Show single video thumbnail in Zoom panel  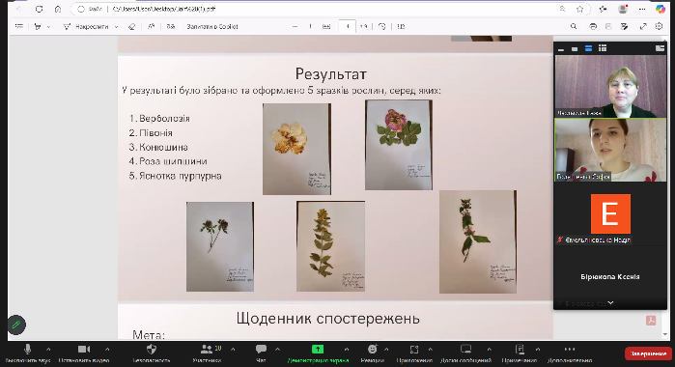575,48
